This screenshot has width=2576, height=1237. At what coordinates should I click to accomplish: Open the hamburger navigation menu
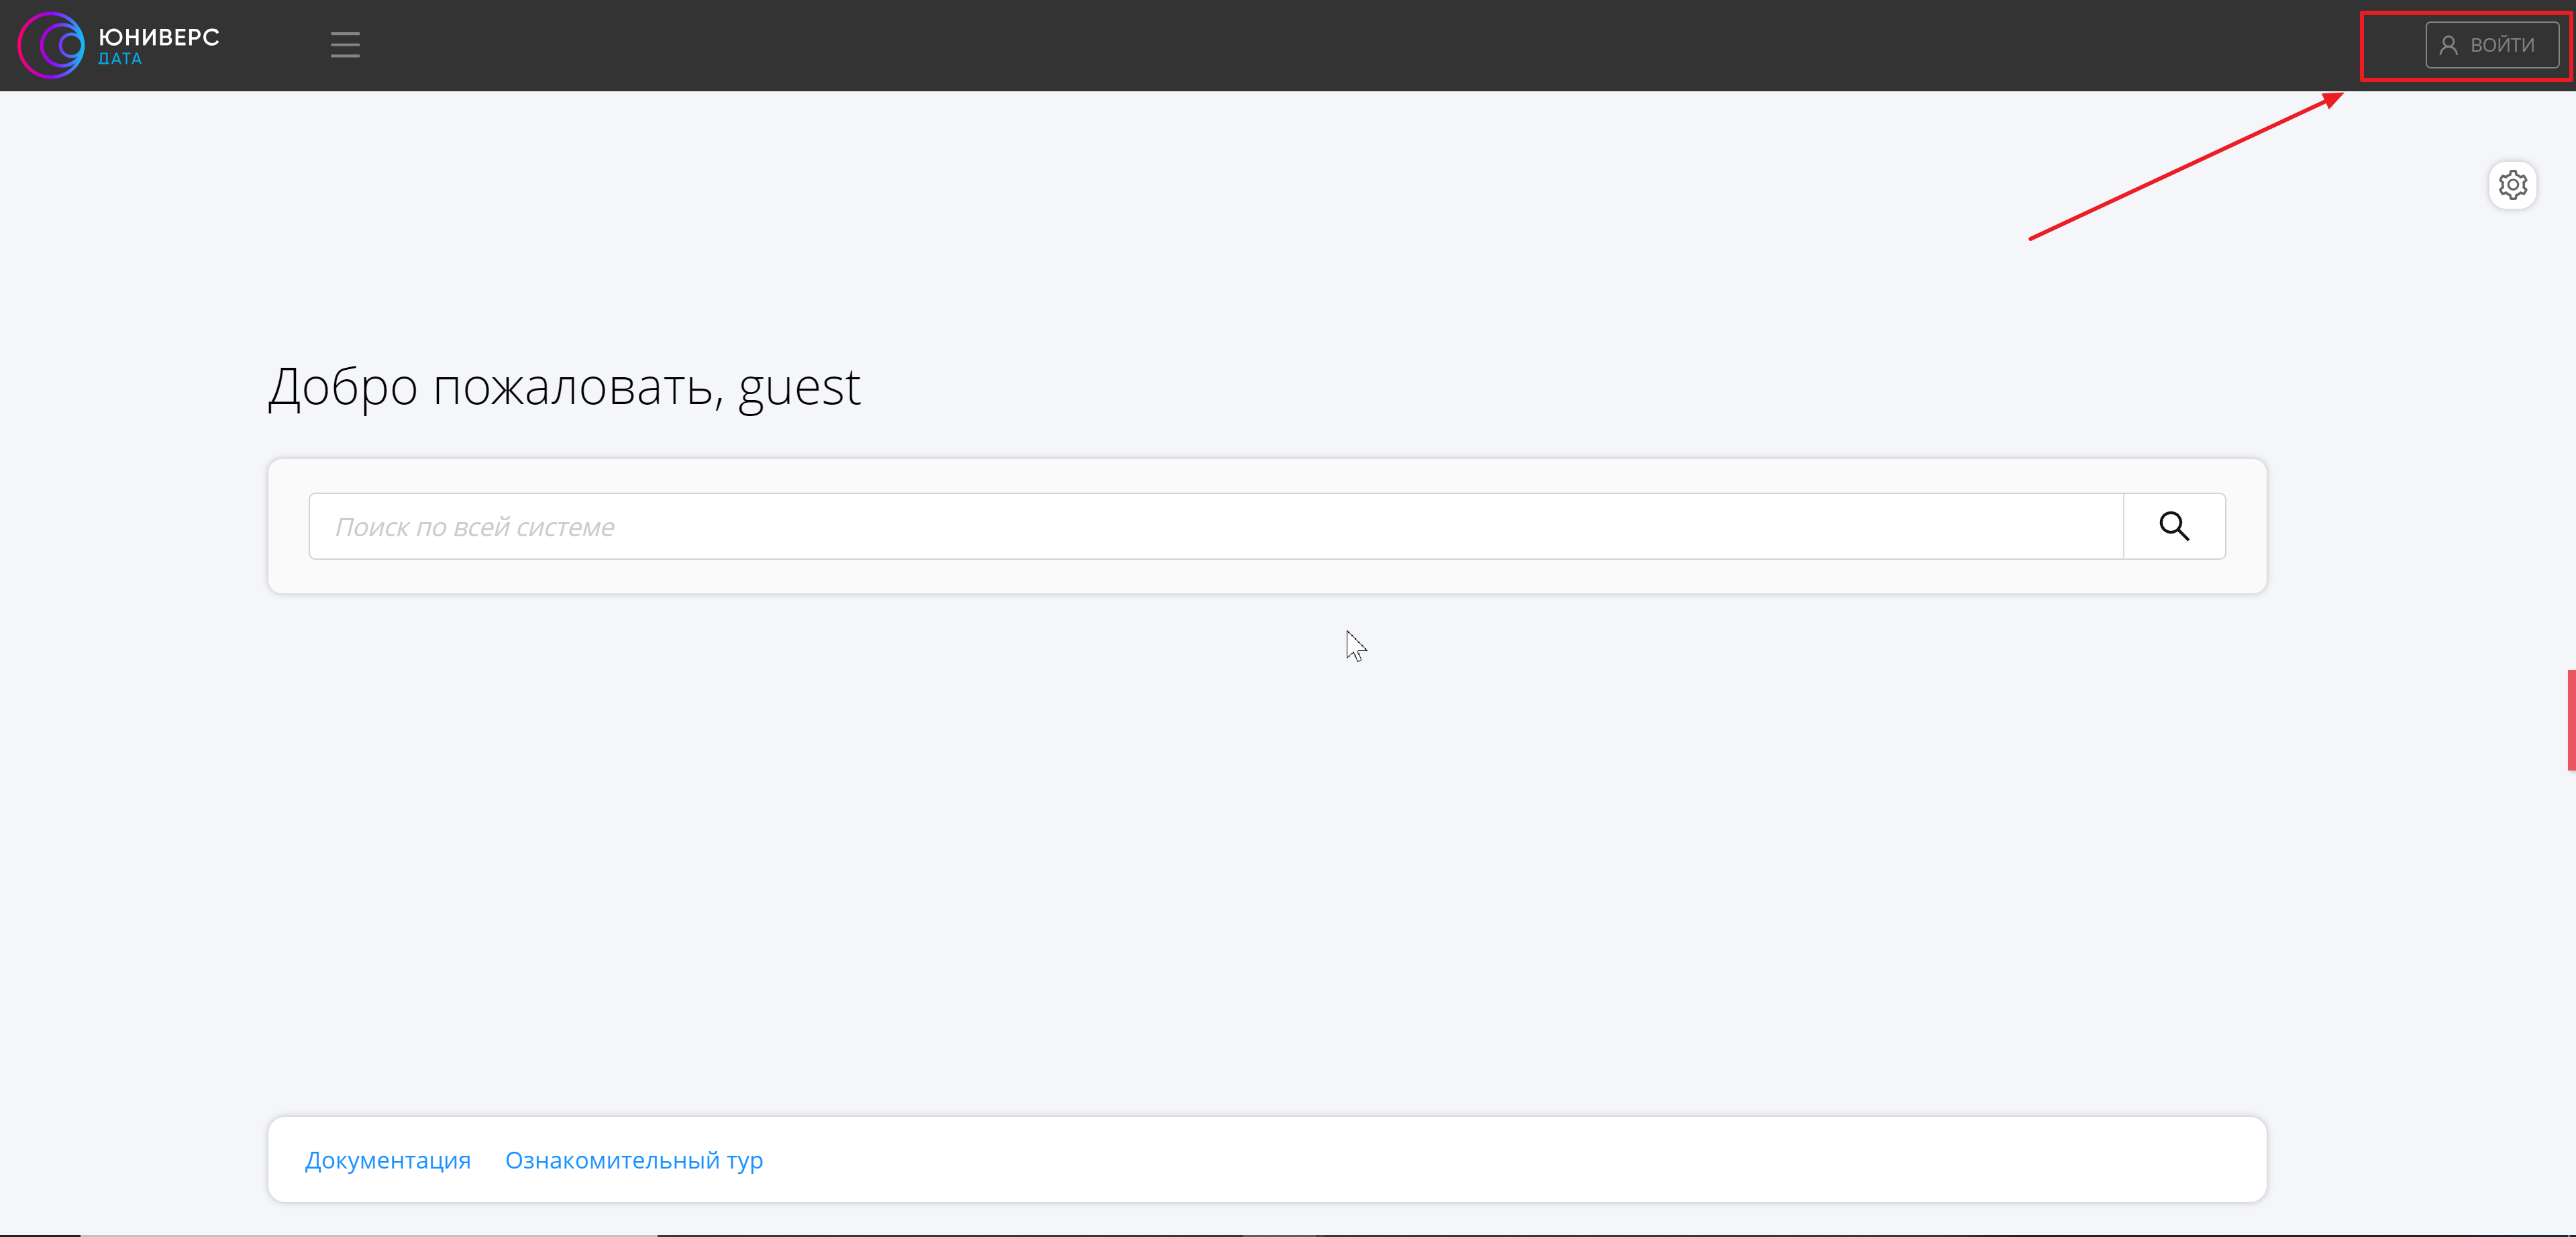coord(345,45)
